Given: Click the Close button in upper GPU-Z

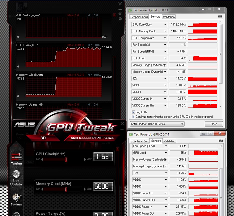Looking at the screenshot, I should (x=214, y=124).
